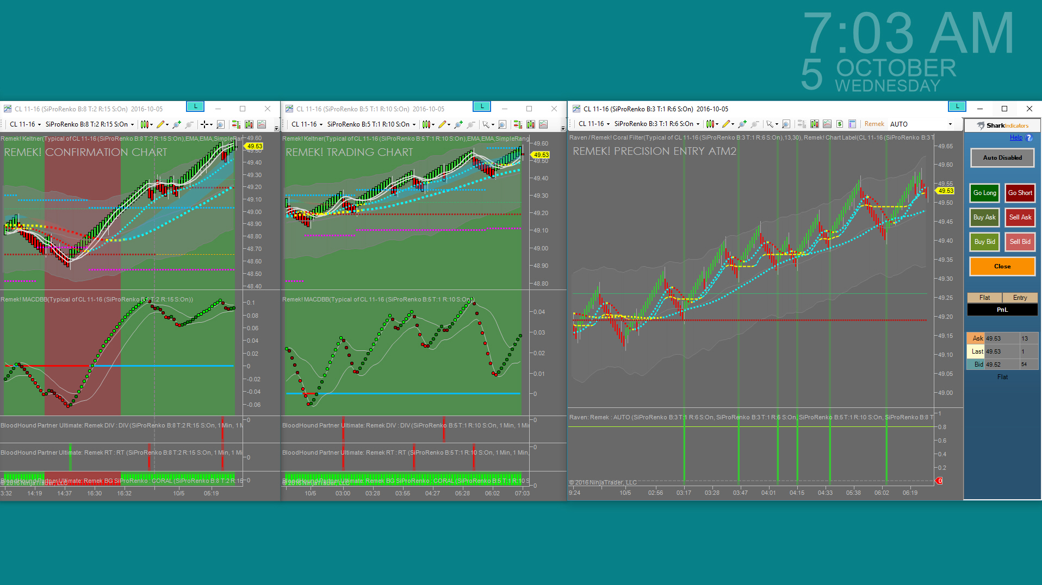Zoom out on Precision Entry chart
The height and width of the screenshot is (585, 1042).
tap(755, 124)
